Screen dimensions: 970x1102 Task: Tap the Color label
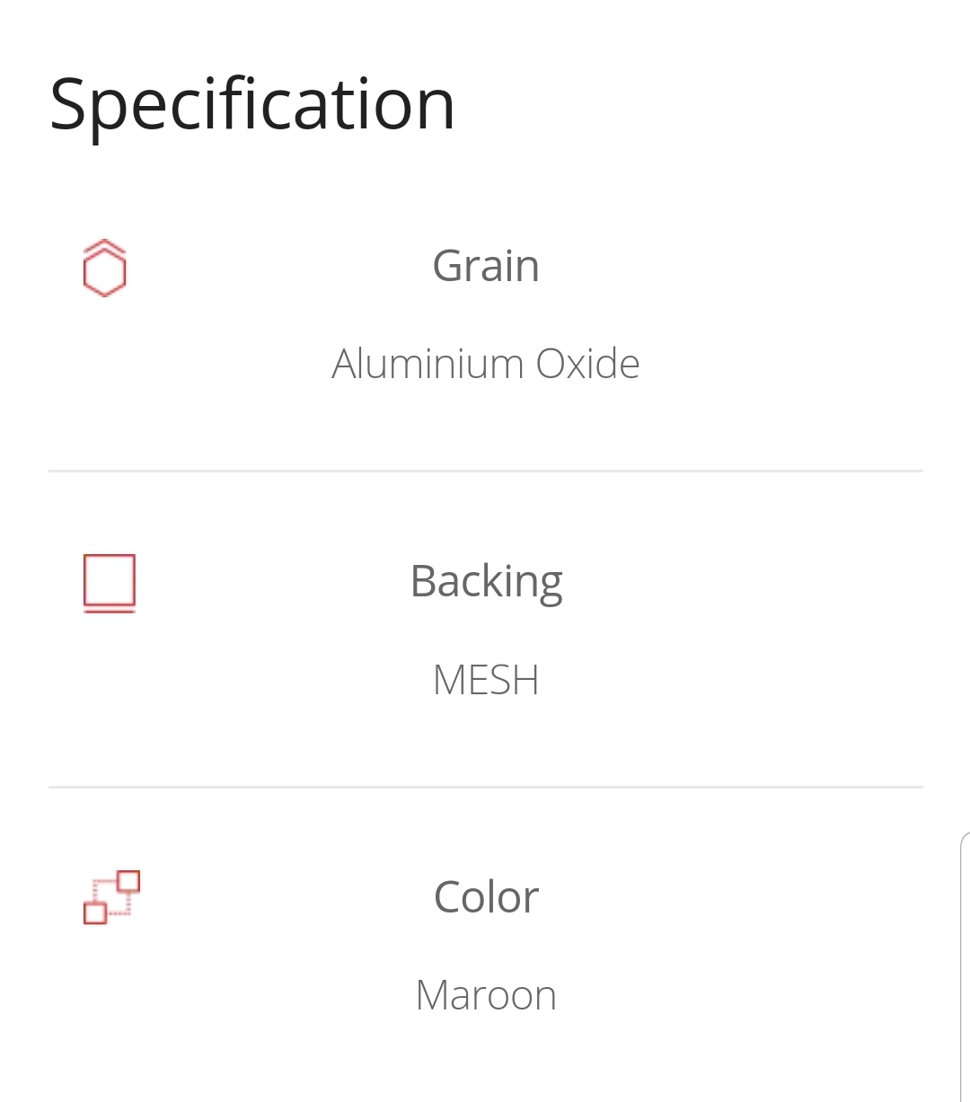coord(486,897)
